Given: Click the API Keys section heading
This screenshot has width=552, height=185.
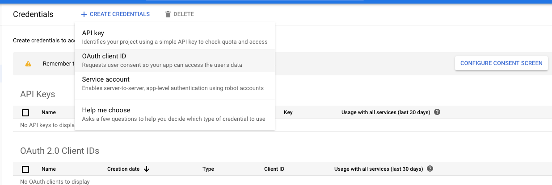Looking at the screenshot, I should [x=38, y=94].
